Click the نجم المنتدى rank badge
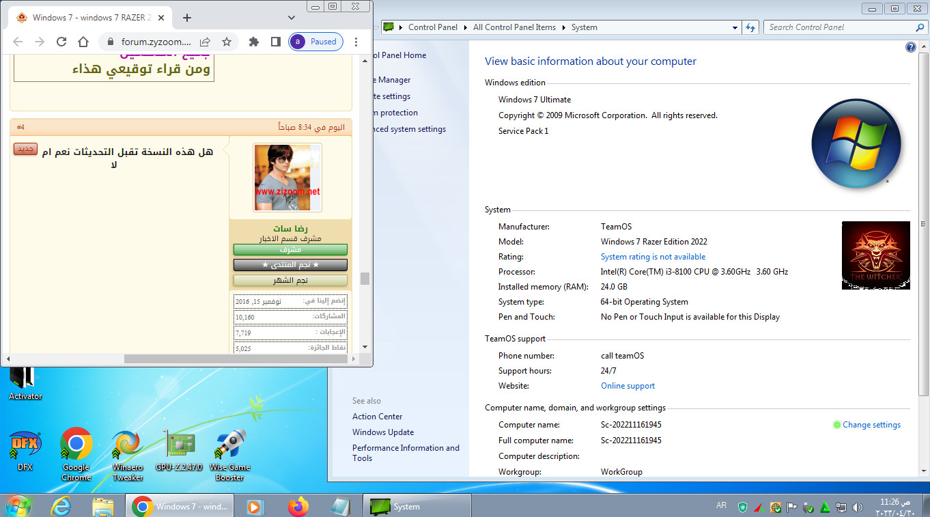The height and width of the screenshot is (517, 930). (x=290, y=265)
